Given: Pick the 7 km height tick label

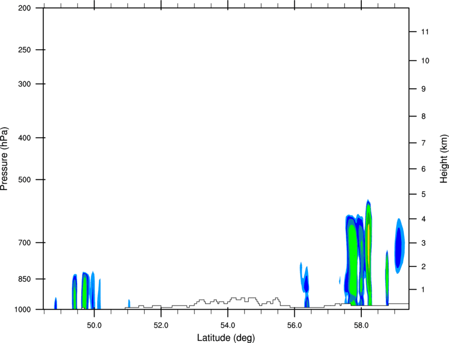Looking at the screenshot, I should tap(423, 143).
